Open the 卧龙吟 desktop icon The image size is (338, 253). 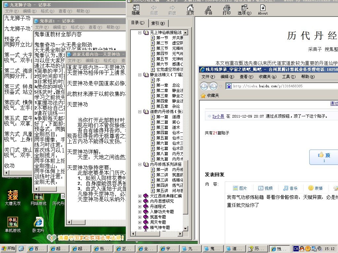click(x=38, y=225)
